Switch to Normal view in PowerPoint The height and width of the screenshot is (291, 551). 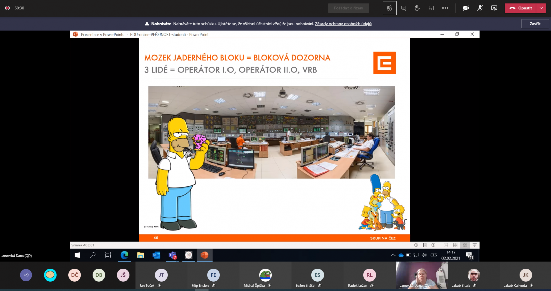click(x=446, y=245)
